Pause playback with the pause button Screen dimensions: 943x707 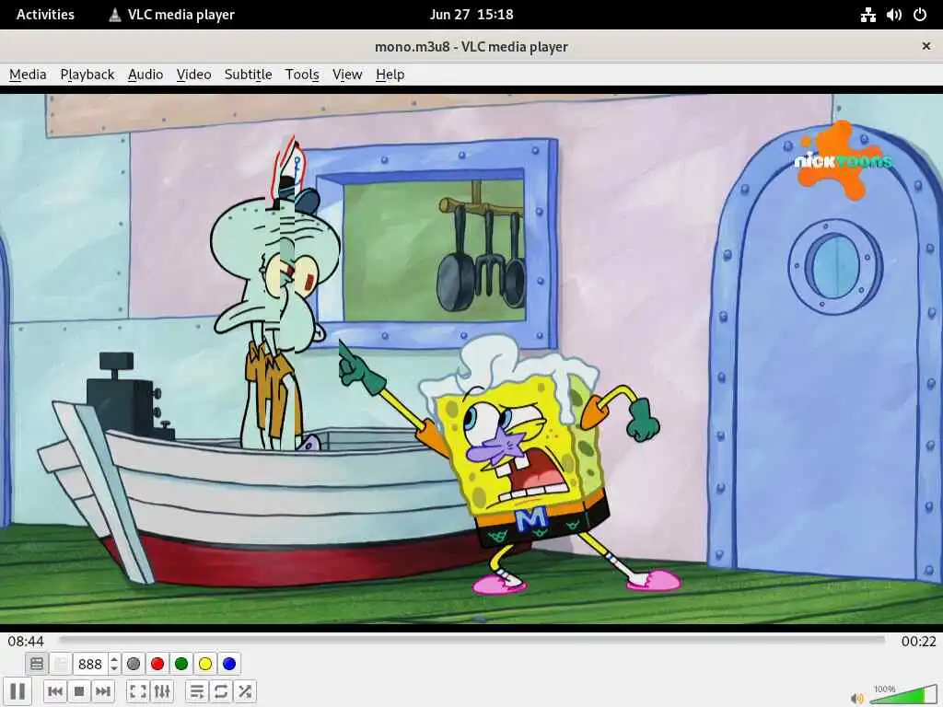(x=18, y=691)
